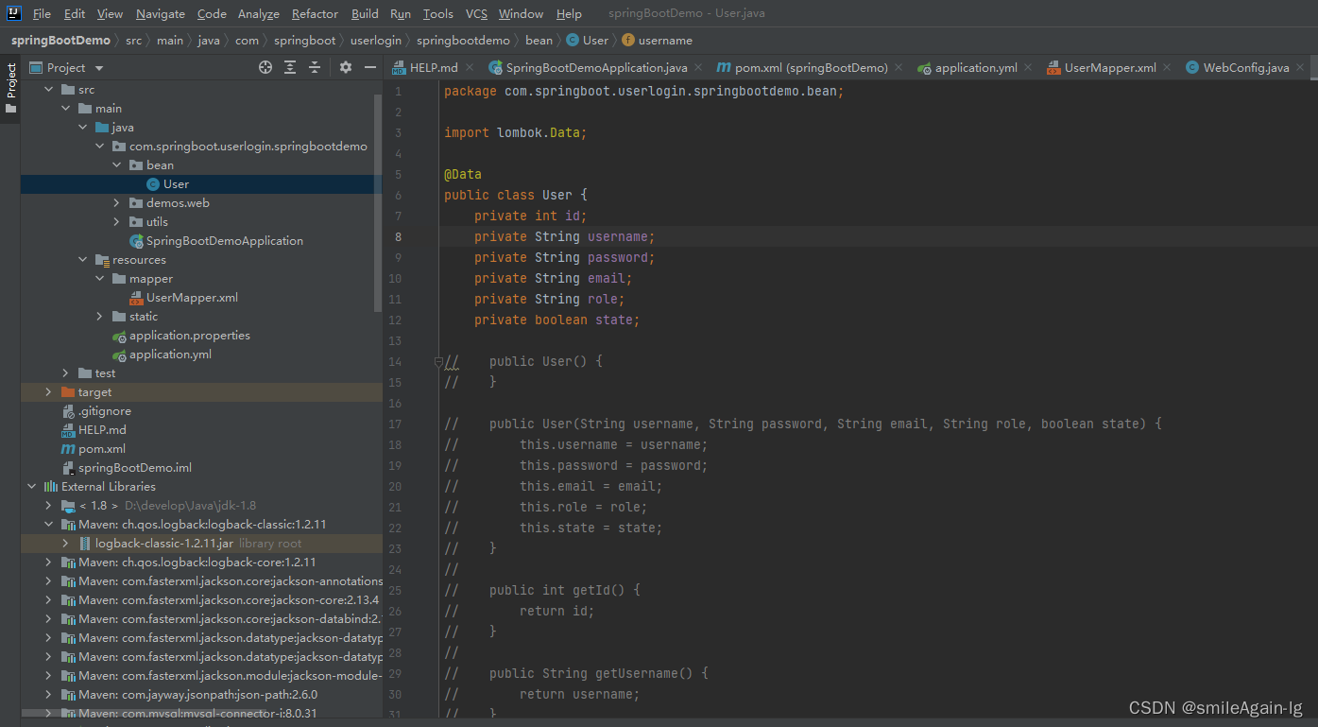This screenshot has width=1318, height=727.
Task: Collapse the bean folder
Action: coord(116,165)
